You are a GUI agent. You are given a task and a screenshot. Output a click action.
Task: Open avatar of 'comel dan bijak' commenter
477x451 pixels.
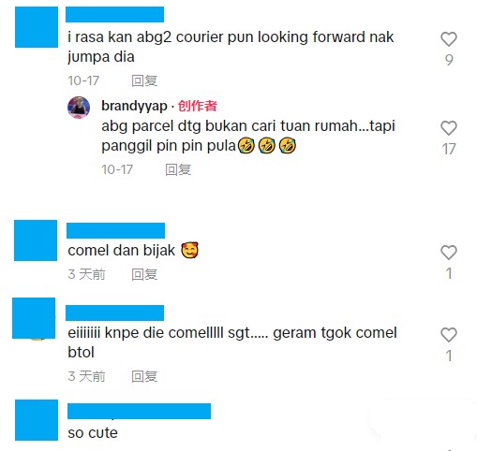36,240
